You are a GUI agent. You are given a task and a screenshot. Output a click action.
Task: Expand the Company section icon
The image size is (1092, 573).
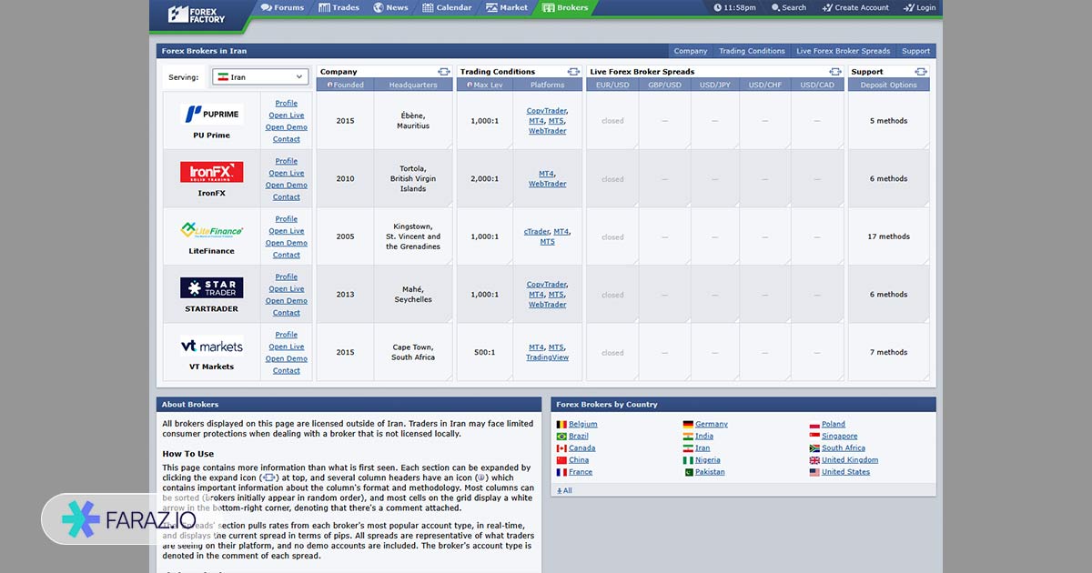coord(443,72)
